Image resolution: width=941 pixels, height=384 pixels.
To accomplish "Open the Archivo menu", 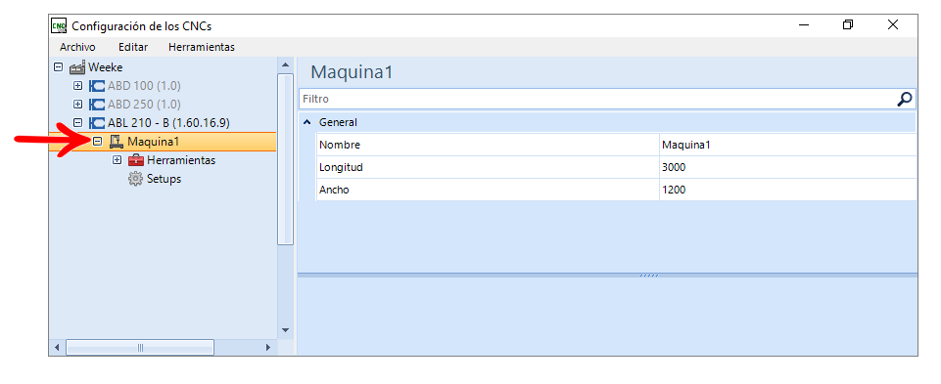I will click(77, 47).
